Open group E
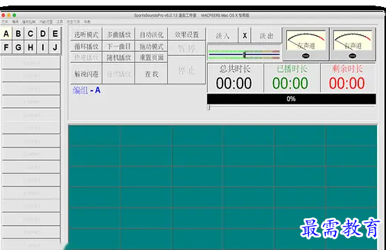This screenshot has width=386, height=250. point(55,34)
